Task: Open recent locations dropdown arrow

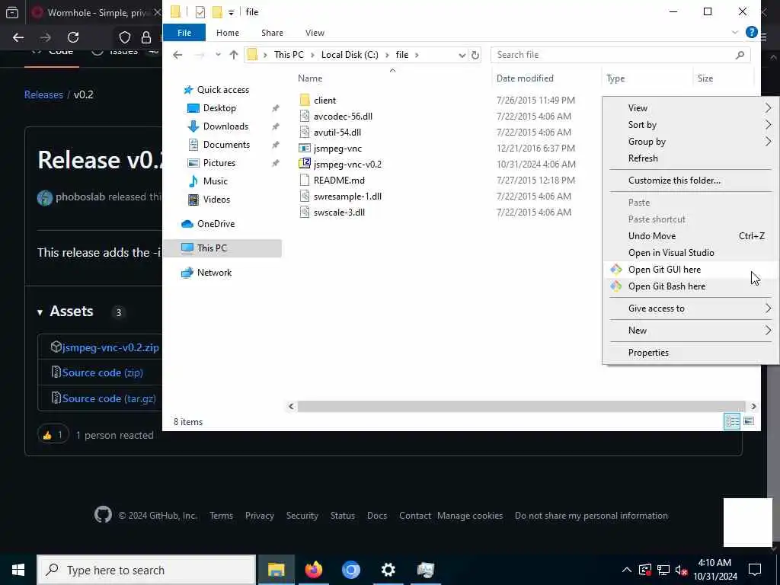Action: click(x=218, y=55)
